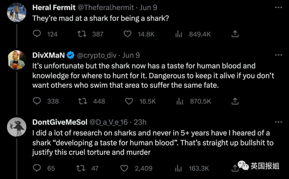Screen dimensions: 289x179
Task: Like DontGiveMeSol's tweet
Action: tap(124, 168)
